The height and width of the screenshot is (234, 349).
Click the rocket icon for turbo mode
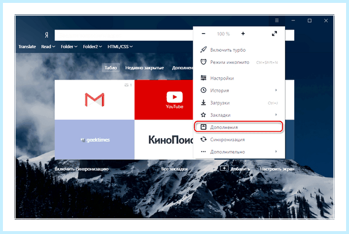[203, 49]
